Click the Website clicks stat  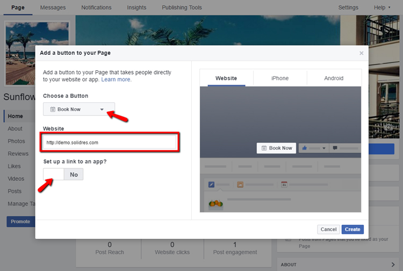tap(172, 248)
